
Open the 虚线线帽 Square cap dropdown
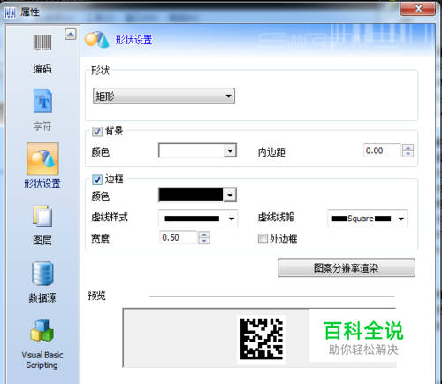click(x=368, y=219)
